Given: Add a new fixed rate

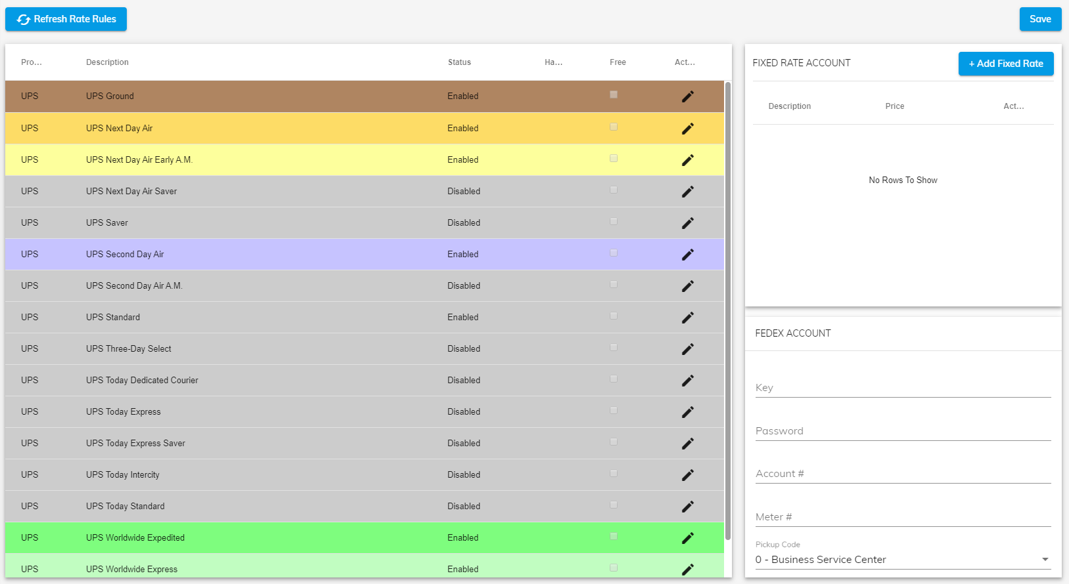Looking at the screenshot, I should click(1005, 64).
